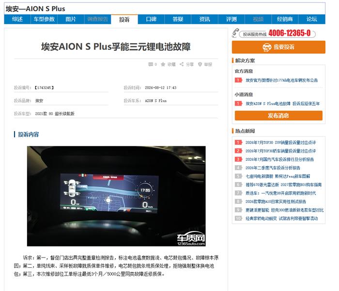Click rank badge 2 in 热点新闻
The image size is (339, 291).
click(x=238, y=151)
